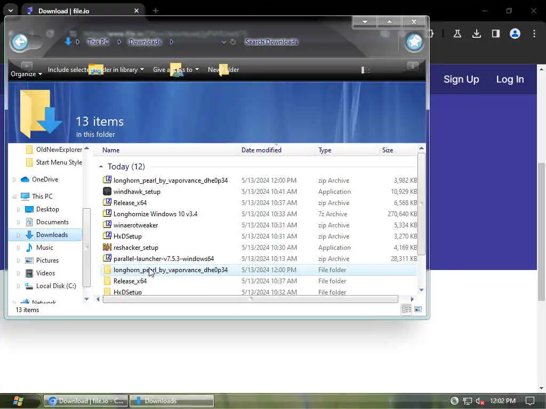Click the New folder button
The width and height of the screenshot is (546, 409).
(x=223, y=70)
